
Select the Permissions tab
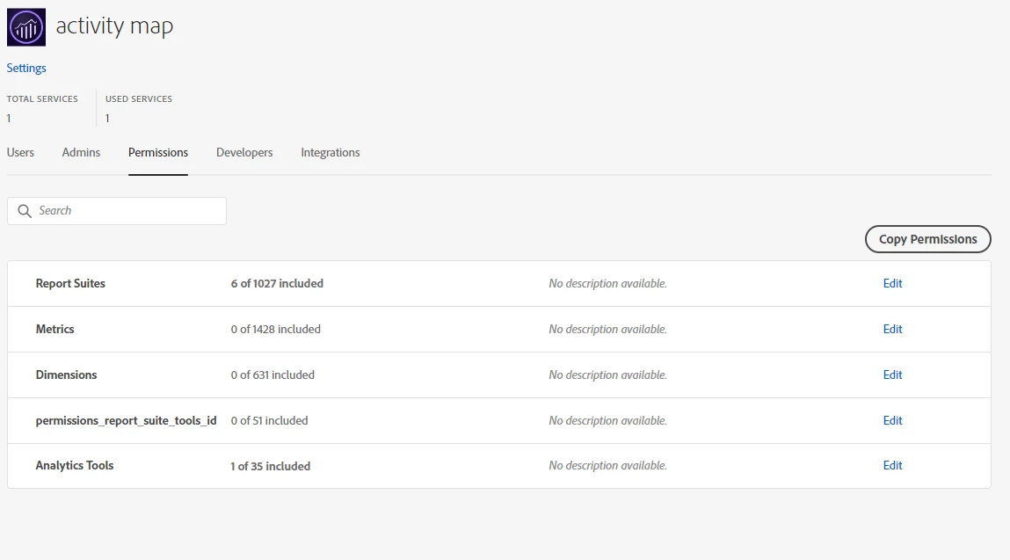click(x=158, y=153)
